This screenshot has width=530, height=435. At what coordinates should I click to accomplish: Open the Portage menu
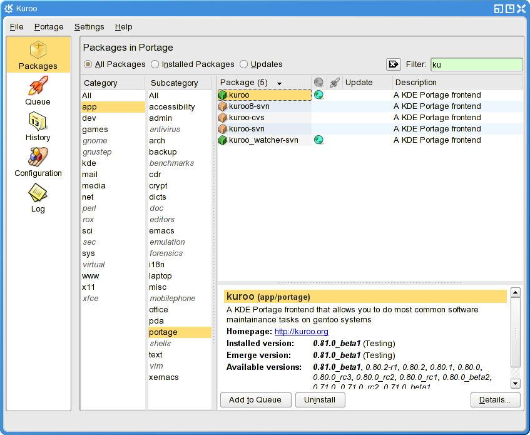pyautogui.click(x=49, y=27)
